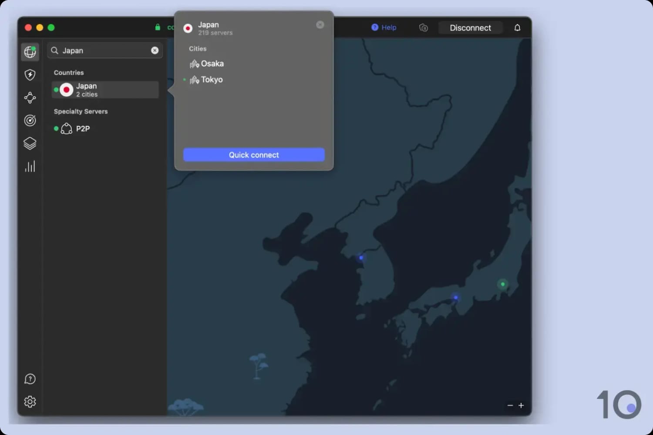
Task: Select the P2P specialty server
Action: (x=105, y=128)
